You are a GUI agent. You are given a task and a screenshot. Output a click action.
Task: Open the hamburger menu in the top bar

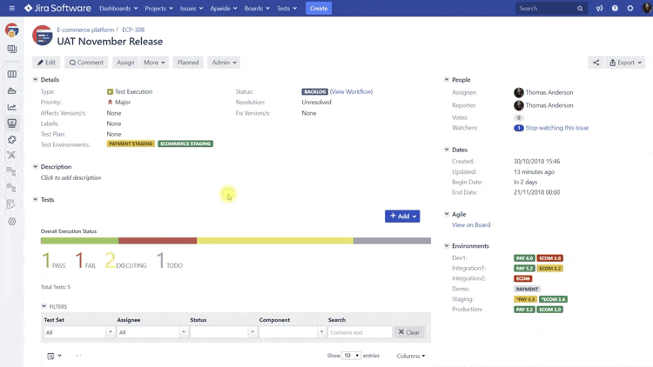coord(11,9)
